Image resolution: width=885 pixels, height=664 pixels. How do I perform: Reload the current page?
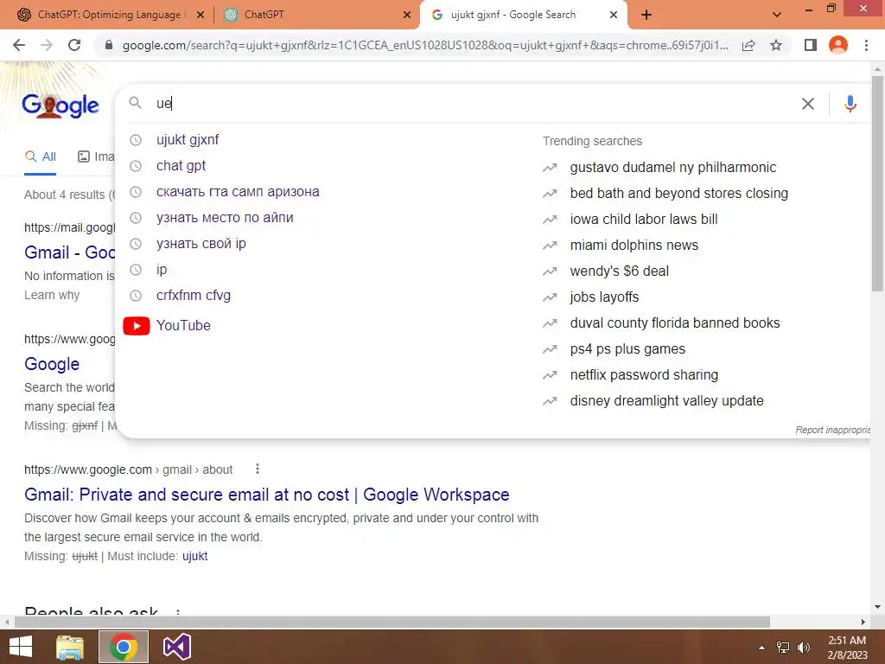(x=74, y=45)
